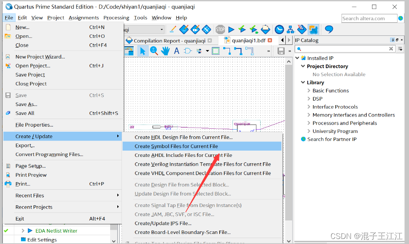
Task: Expand the University Program category
Action: pyautogui.click(x=309, y=131)
